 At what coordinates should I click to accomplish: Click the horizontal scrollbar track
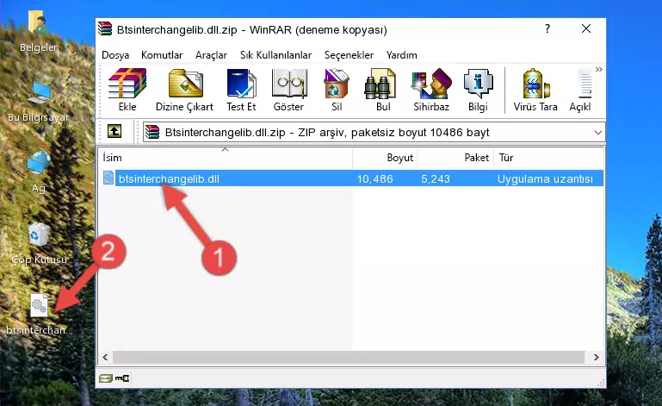[349, 358]
